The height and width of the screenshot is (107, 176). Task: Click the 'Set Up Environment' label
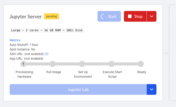tap(83, 74)
